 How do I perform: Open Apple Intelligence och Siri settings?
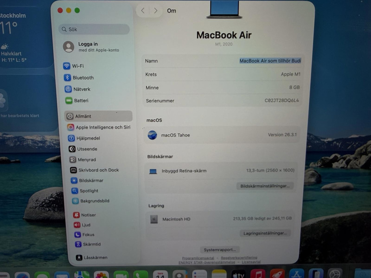(x=99, y=127)
